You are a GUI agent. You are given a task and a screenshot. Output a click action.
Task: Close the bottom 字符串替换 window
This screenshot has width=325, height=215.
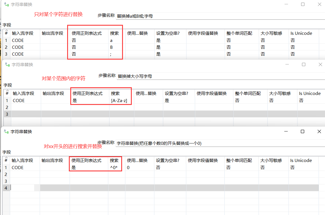click(319, 131)
